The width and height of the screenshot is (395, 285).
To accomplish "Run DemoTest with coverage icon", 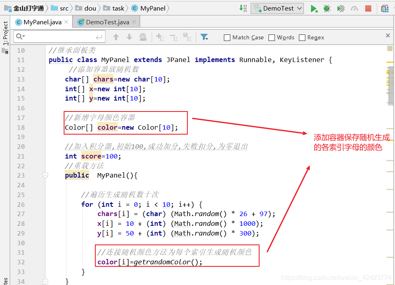I will point(341,9).
